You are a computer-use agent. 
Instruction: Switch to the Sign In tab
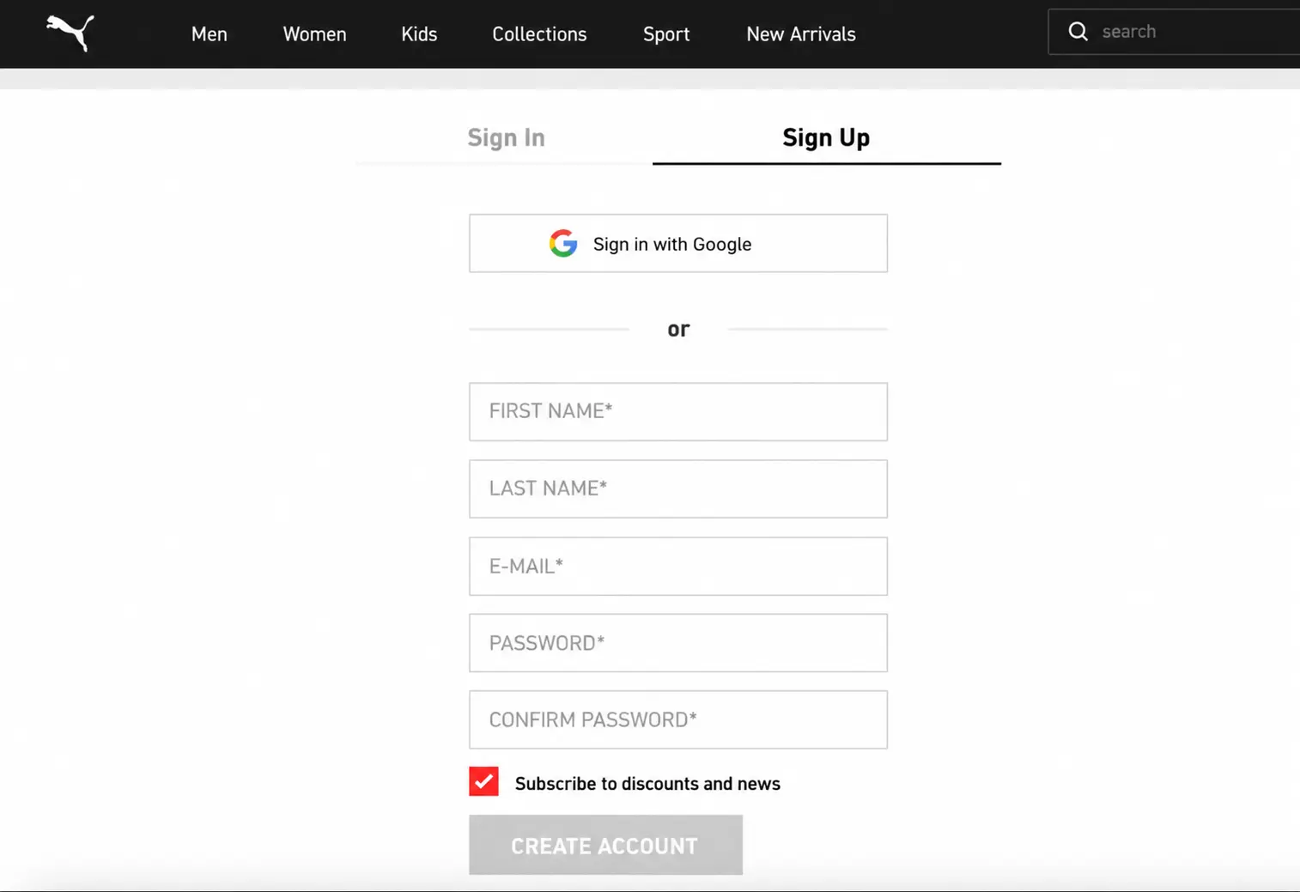[506, 137]
